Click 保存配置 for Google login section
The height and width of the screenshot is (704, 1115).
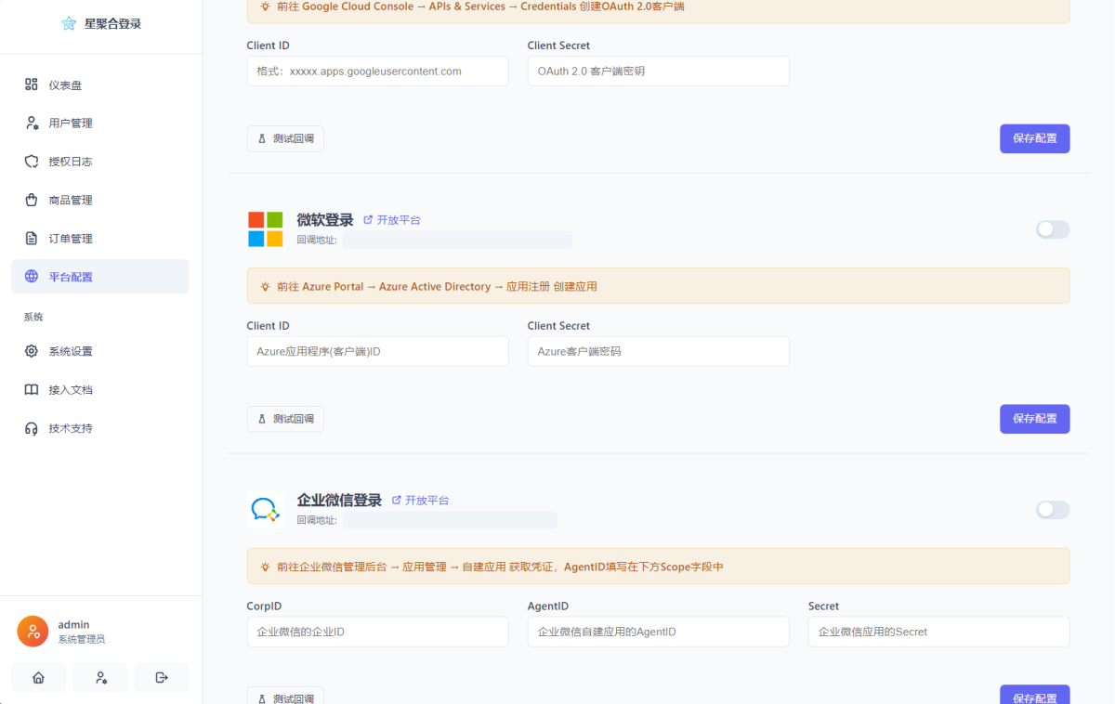coord(1035,138)
